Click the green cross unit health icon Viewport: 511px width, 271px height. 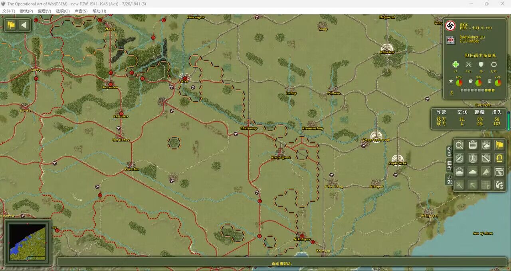[x=456, y=64]
